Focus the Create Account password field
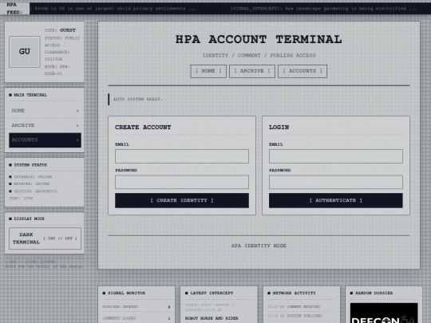 [x=182, y=182]
